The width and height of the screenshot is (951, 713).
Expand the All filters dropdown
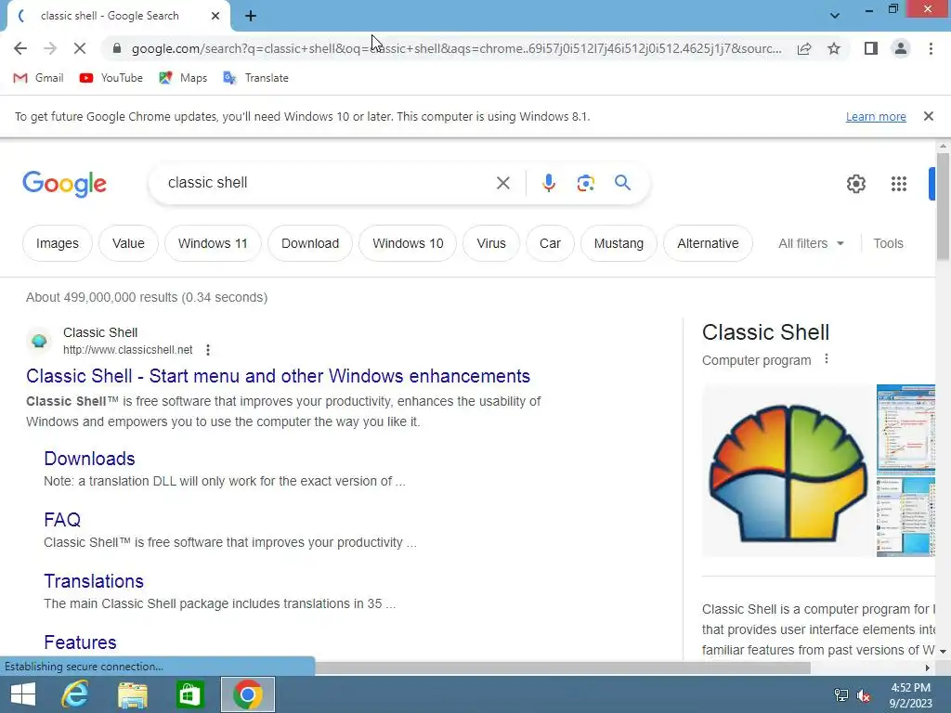811,243
